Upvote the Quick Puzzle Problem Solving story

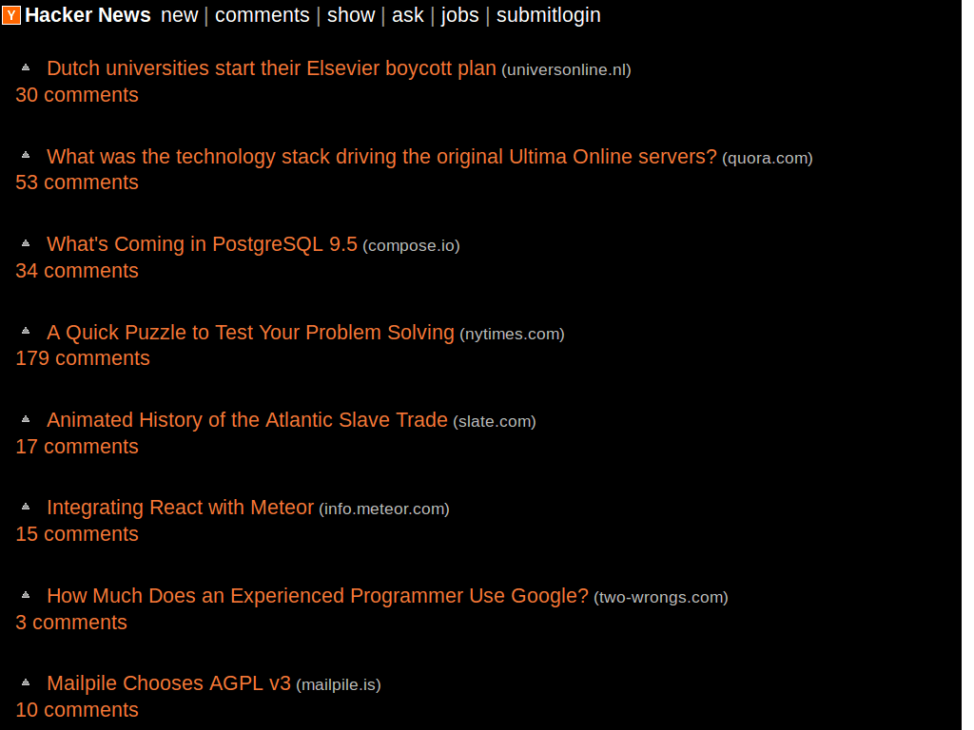[26, 331]
